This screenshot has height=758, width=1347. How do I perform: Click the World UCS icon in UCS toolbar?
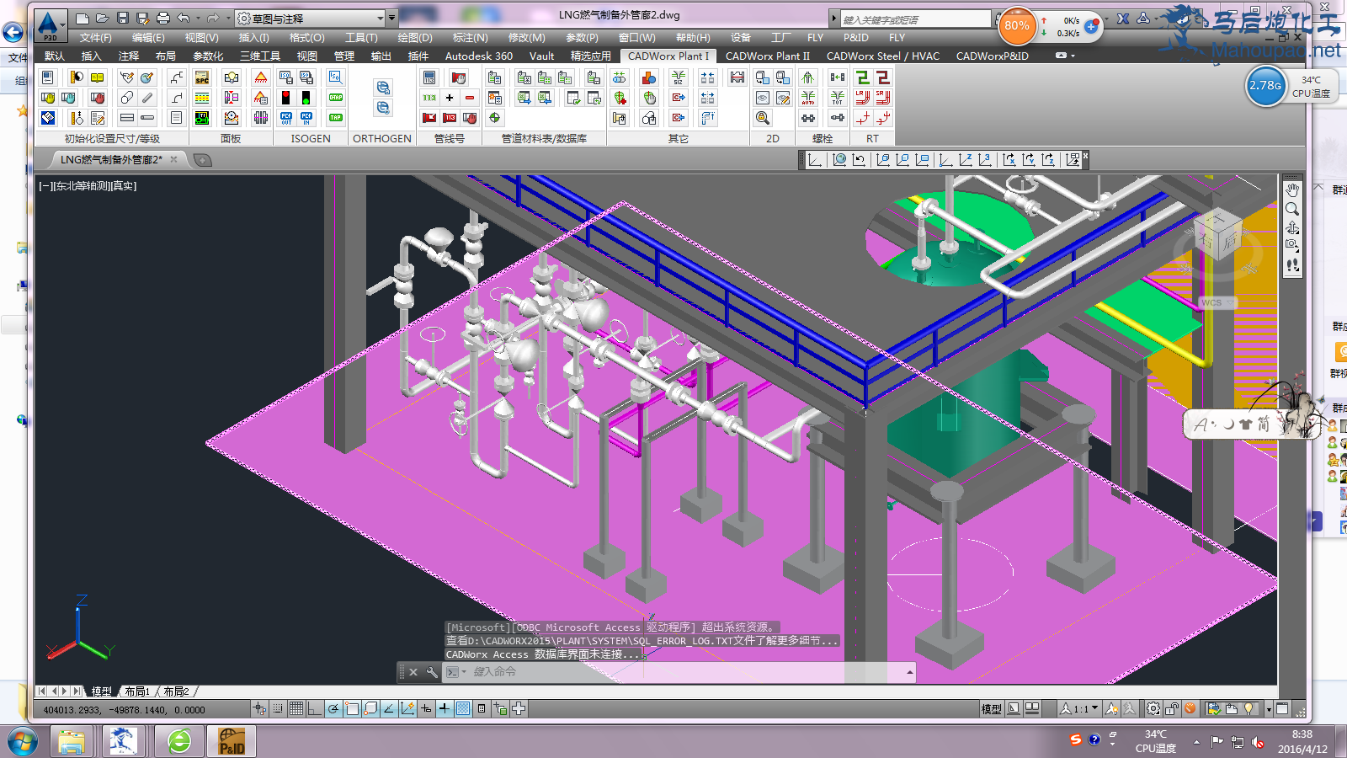click(x=839, y=160)
